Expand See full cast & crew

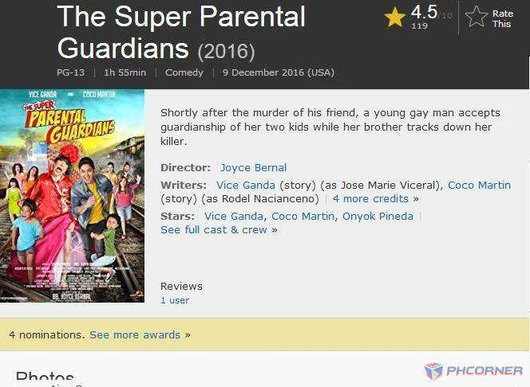[x=219, y=230]
